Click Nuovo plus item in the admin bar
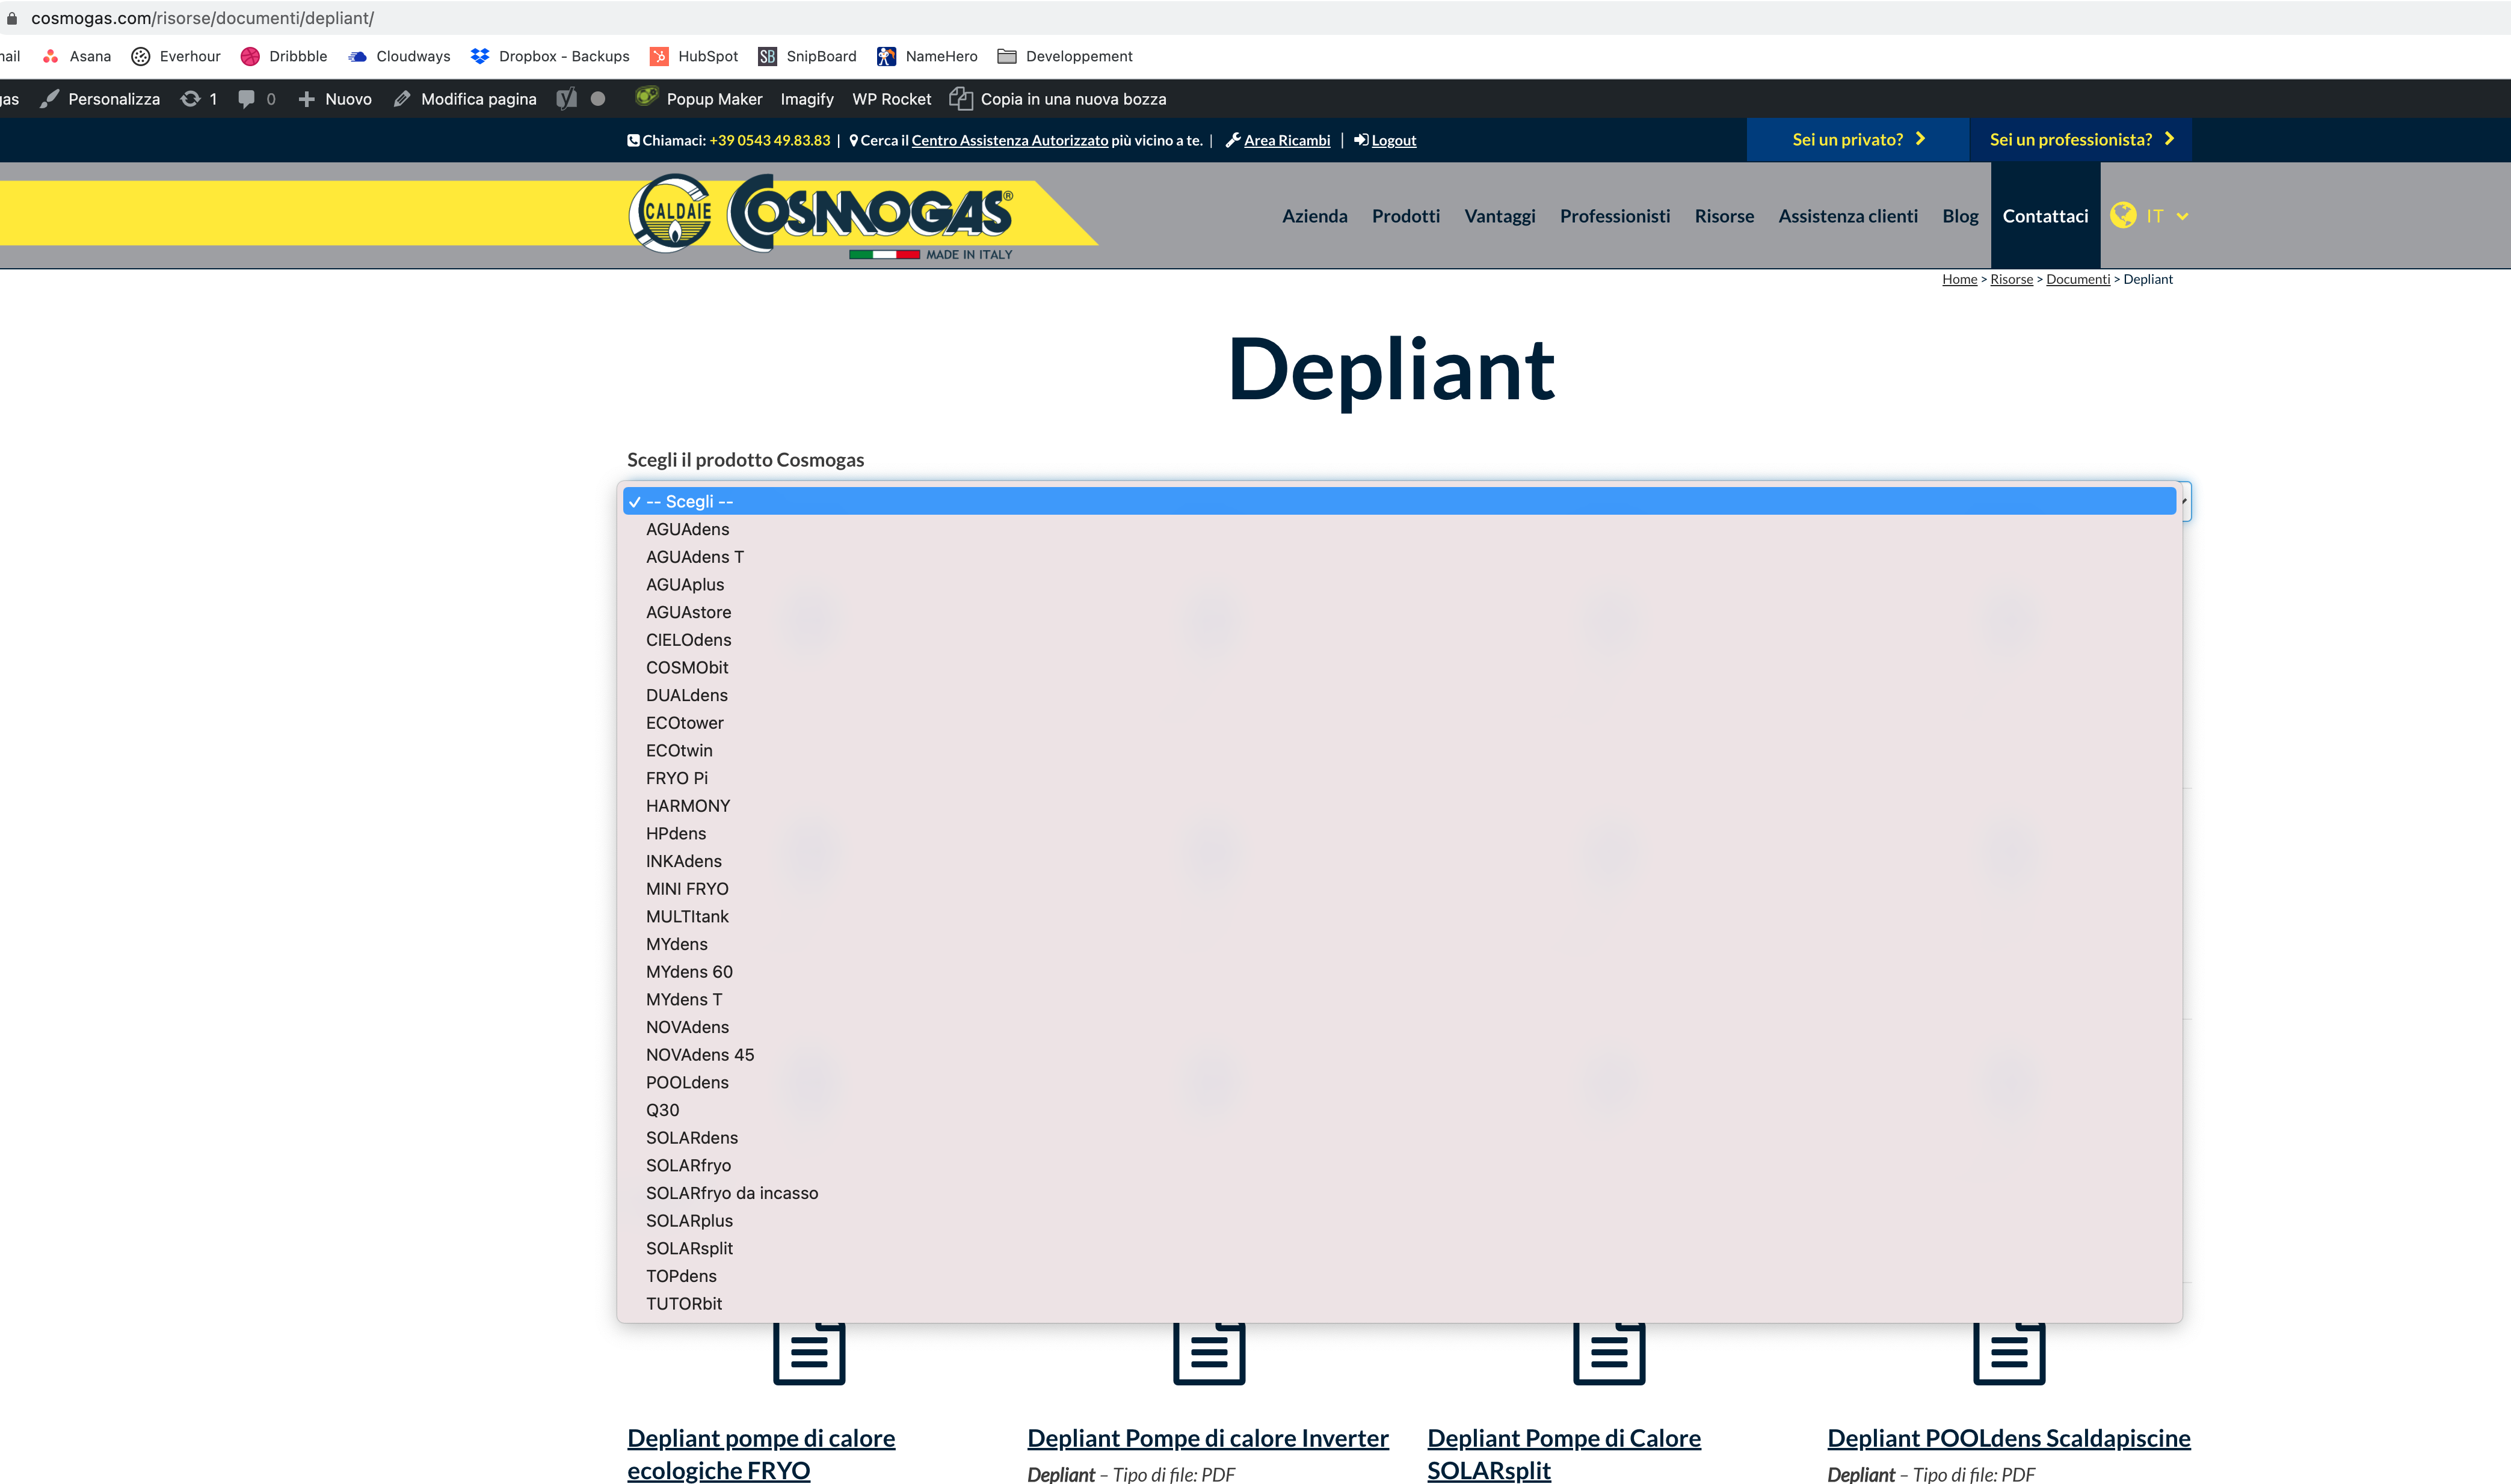The image size is (2511, 1484). (335, 99)
